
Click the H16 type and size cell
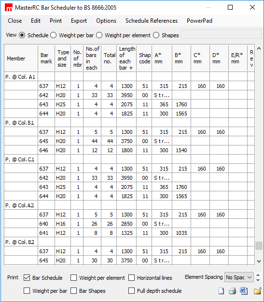coord(63,224)
